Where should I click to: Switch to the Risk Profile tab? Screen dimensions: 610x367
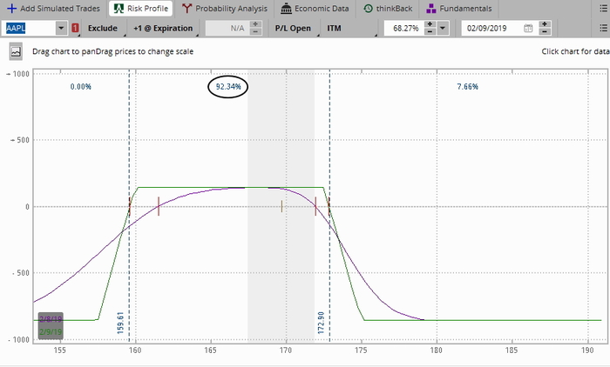[x=141, y=8]
